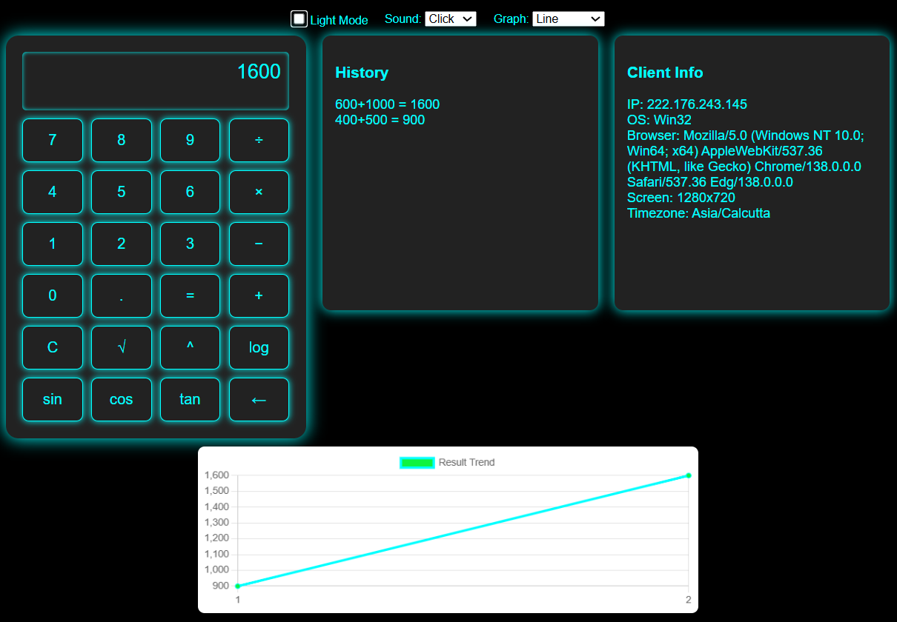
Task: Tap the 0 key on the calculator
Action: (x=53, y=295)
